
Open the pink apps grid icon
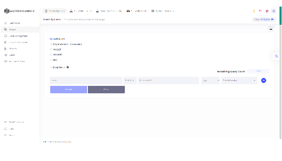pyautogui.click(x=260, y=11)
